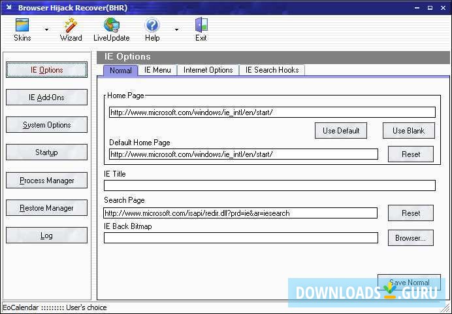
Task: Switch to the Normal tab
Action: coord(120,70)
